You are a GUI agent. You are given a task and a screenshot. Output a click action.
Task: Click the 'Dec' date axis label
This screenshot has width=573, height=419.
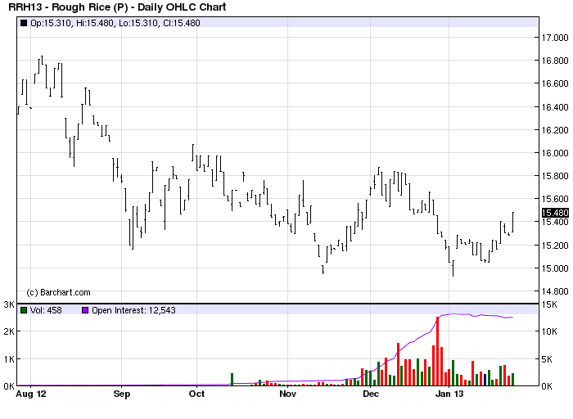coord(371,394)
